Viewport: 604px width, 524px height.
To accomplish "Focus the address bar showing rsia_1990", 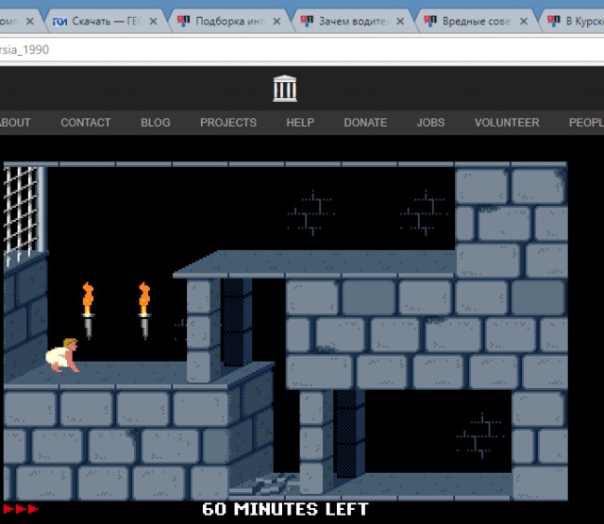I will point(302,50).
